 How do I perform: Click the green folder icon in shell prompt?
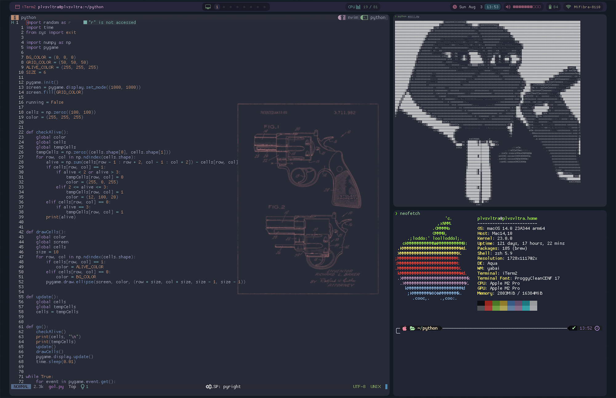point(412,328)
